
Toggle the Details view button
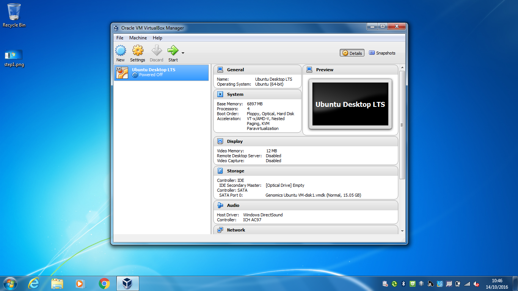(352, 53)
